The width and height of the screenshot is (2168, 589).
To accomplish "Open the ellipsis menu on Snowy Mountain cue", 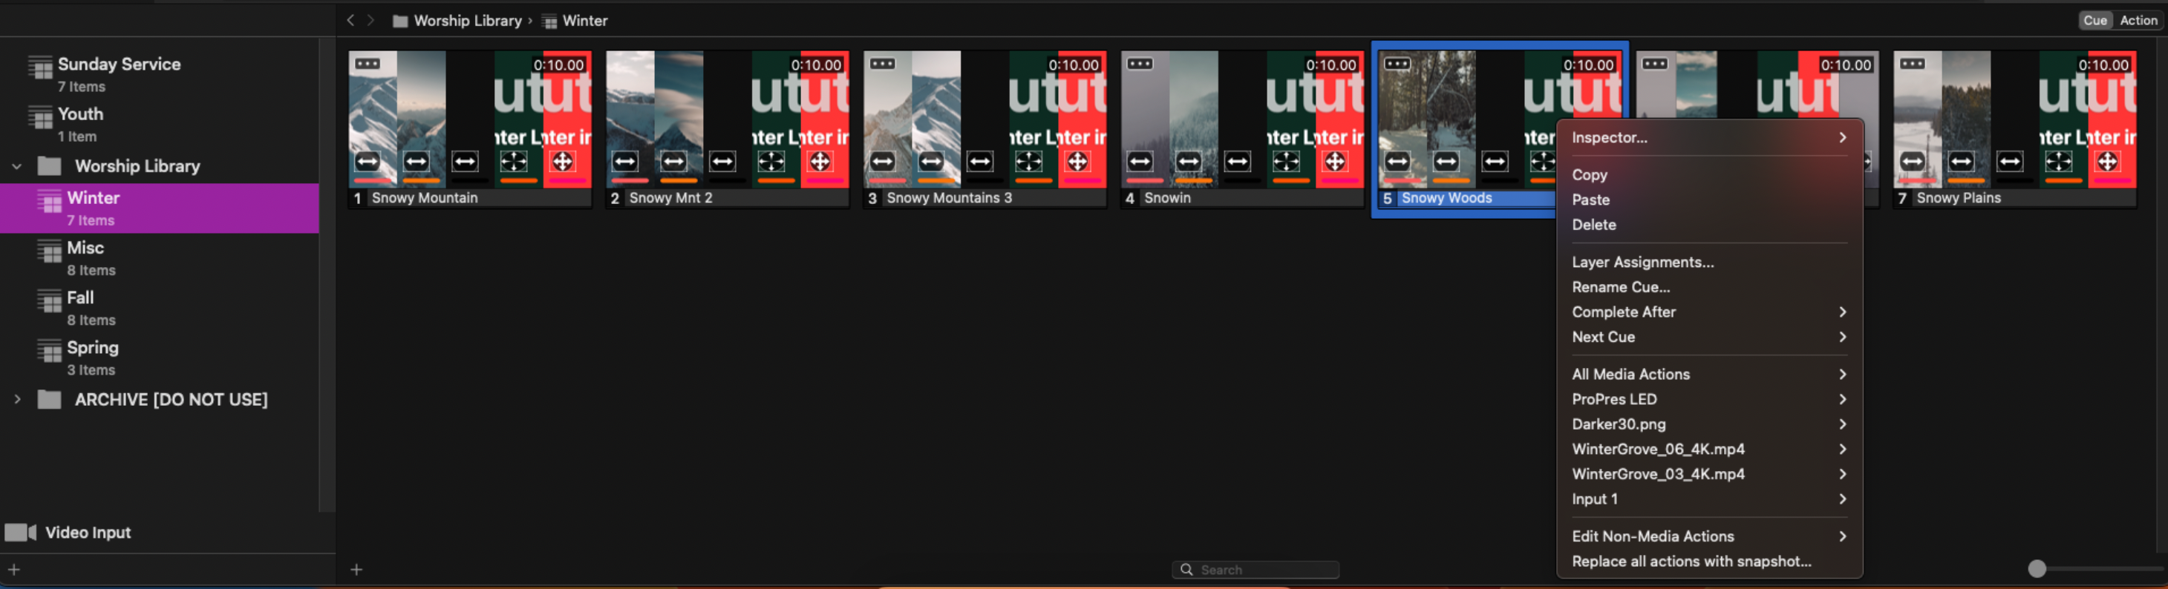I will [x=367, y=64].
